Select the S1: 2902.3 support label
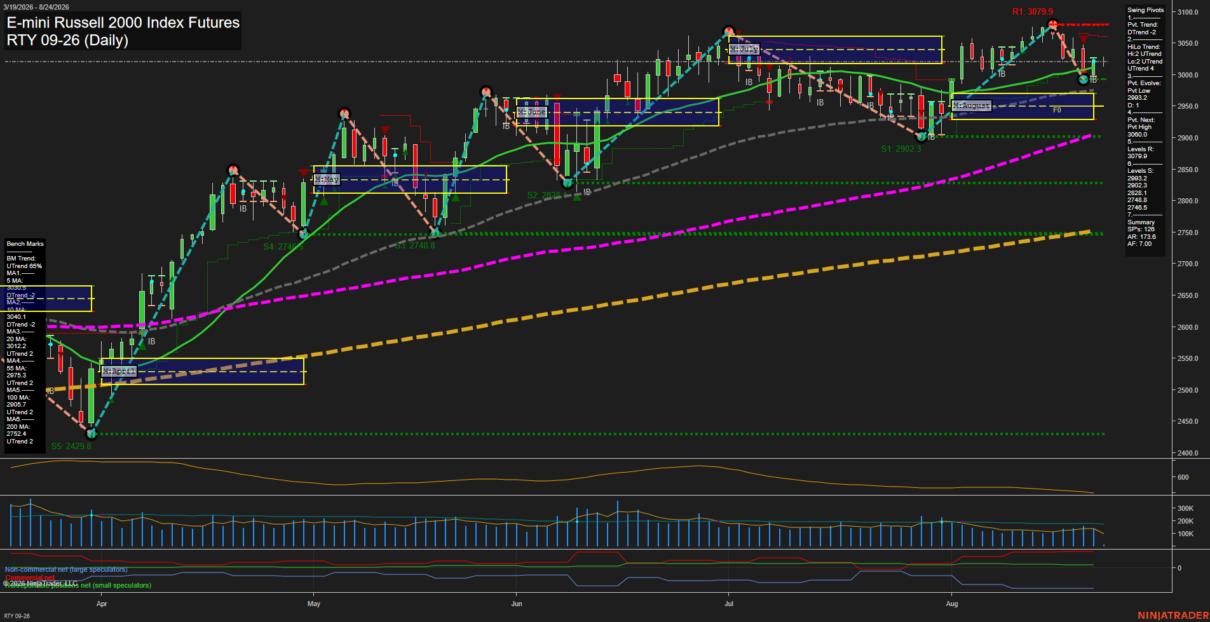This screenshot has height=622, width=1210. click(x=901, y=149)
